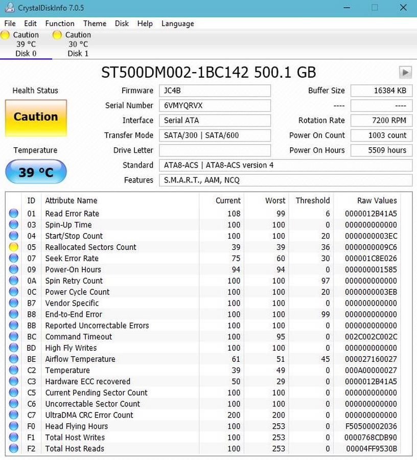Click the blue status icon for Head Flying Hours
The width and height of the screenshot is (417, 460).
click(13, 426)
